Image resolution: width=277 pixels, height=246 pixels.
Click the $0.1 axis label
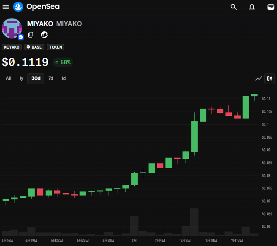(265, 125)
